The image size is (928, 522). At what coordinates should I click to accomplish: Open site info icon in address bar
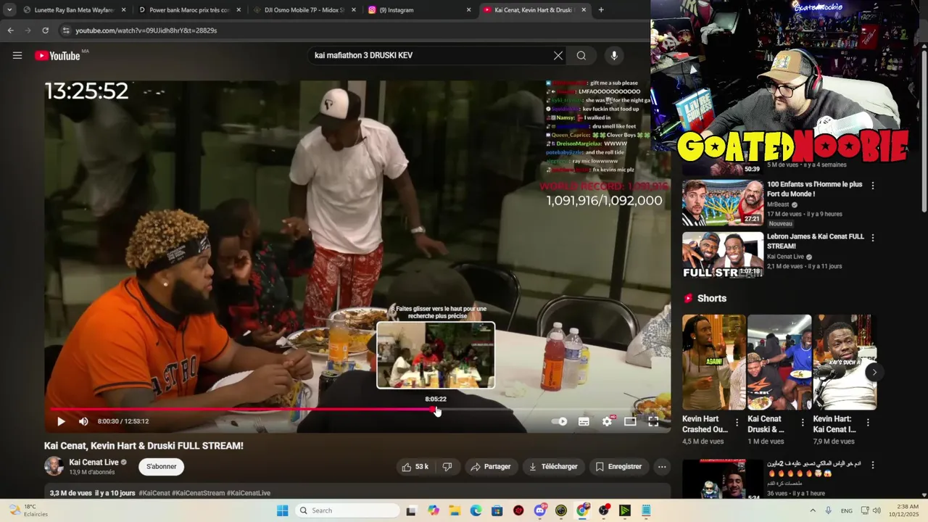[x=66, y=30]
